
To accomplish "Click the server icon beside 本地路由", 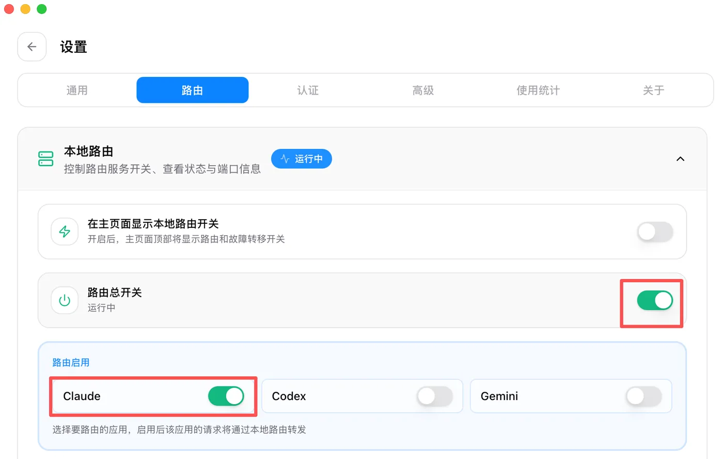I will [x=46, y=159].
